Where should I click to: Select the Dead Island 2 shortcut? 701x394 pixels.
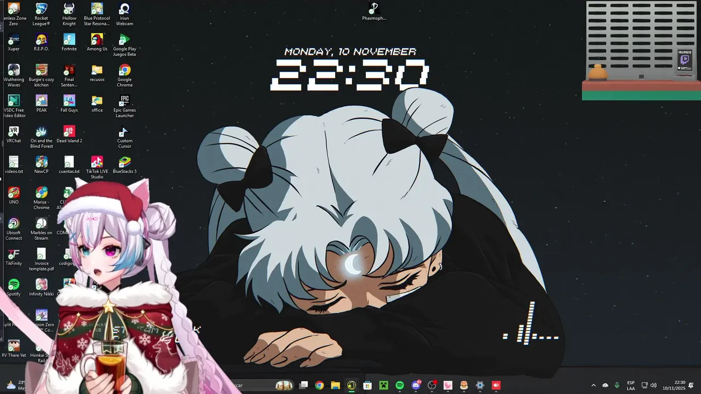(69, 134)
